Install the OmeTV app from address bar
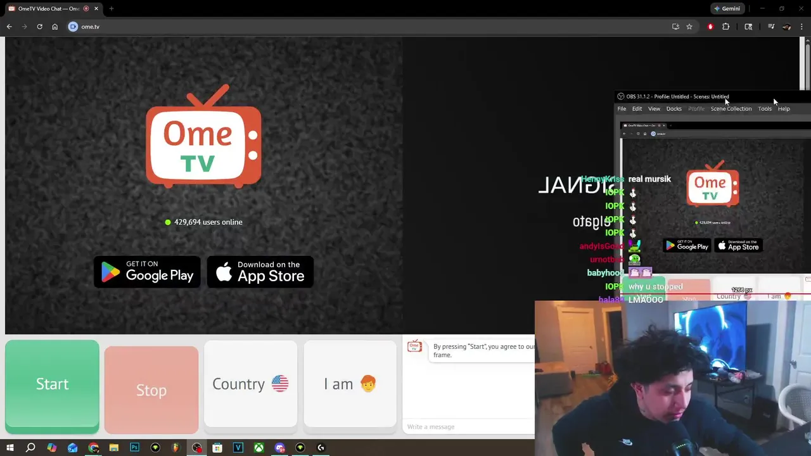This screenshot has height=456, width=811. point(675,27)
